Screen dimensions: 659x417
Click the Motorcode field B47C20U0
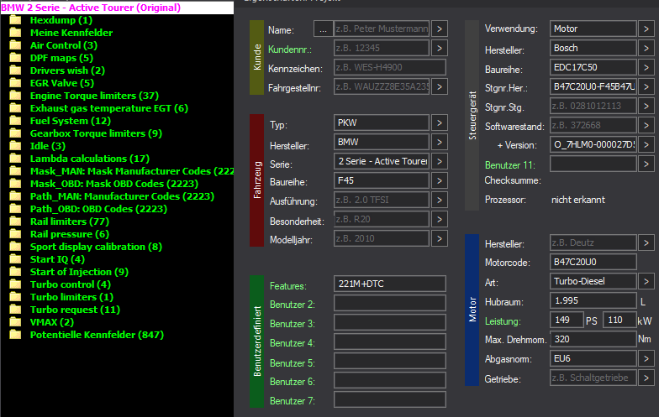(593, 262)
